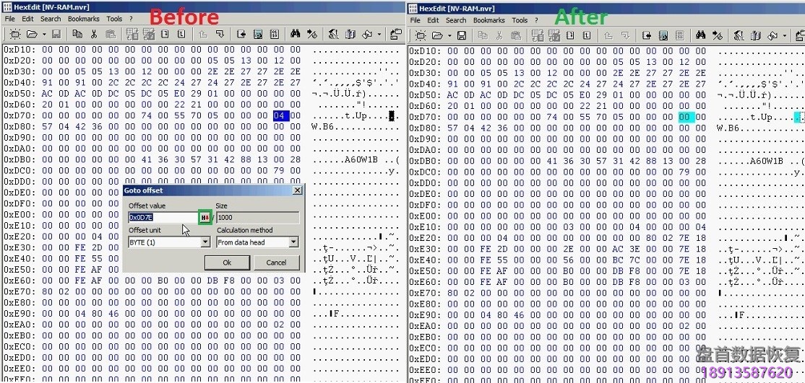This screenshot has height=383, width=805.
Task: Click Cancel in the Goto offset dialog
Action: click(276, 263)
